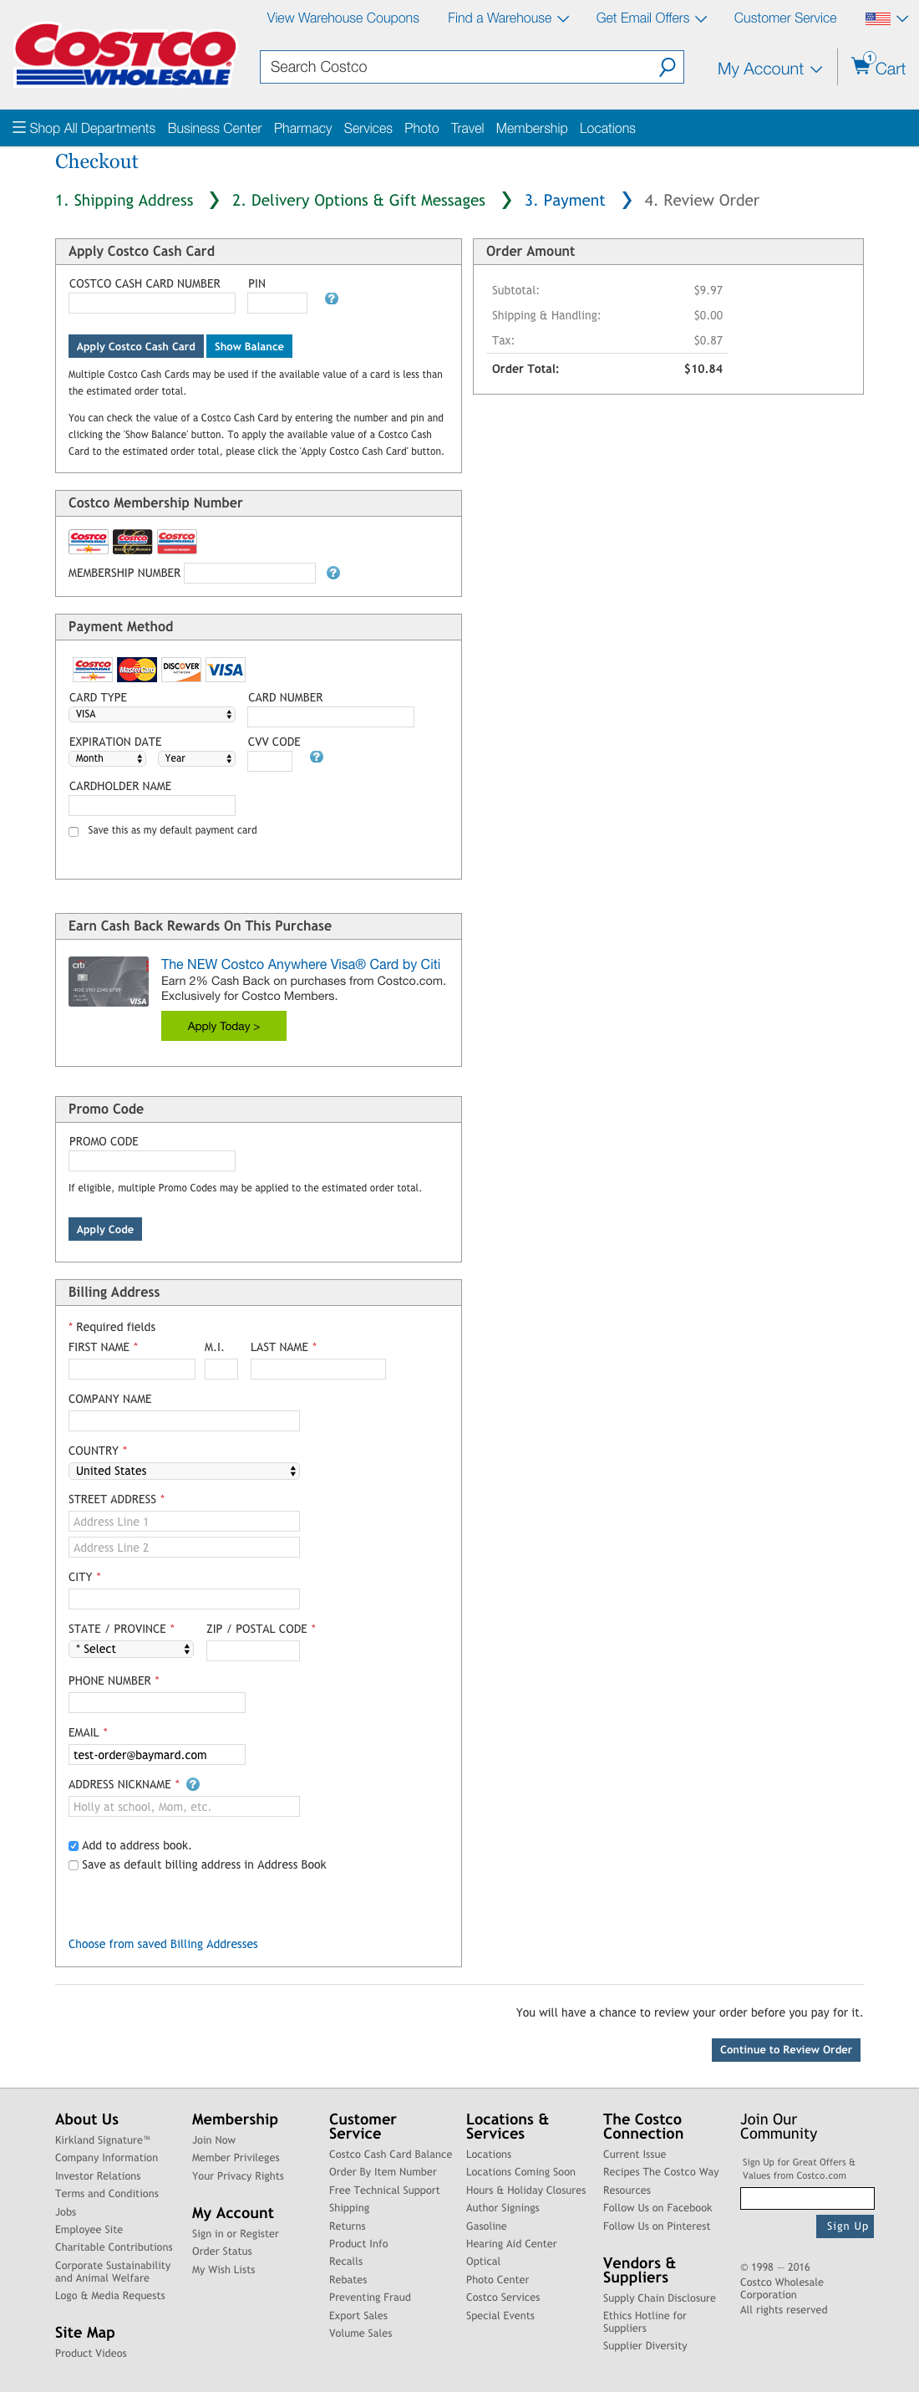
Task: Open Locations in navigation bar
Action: 607,128
